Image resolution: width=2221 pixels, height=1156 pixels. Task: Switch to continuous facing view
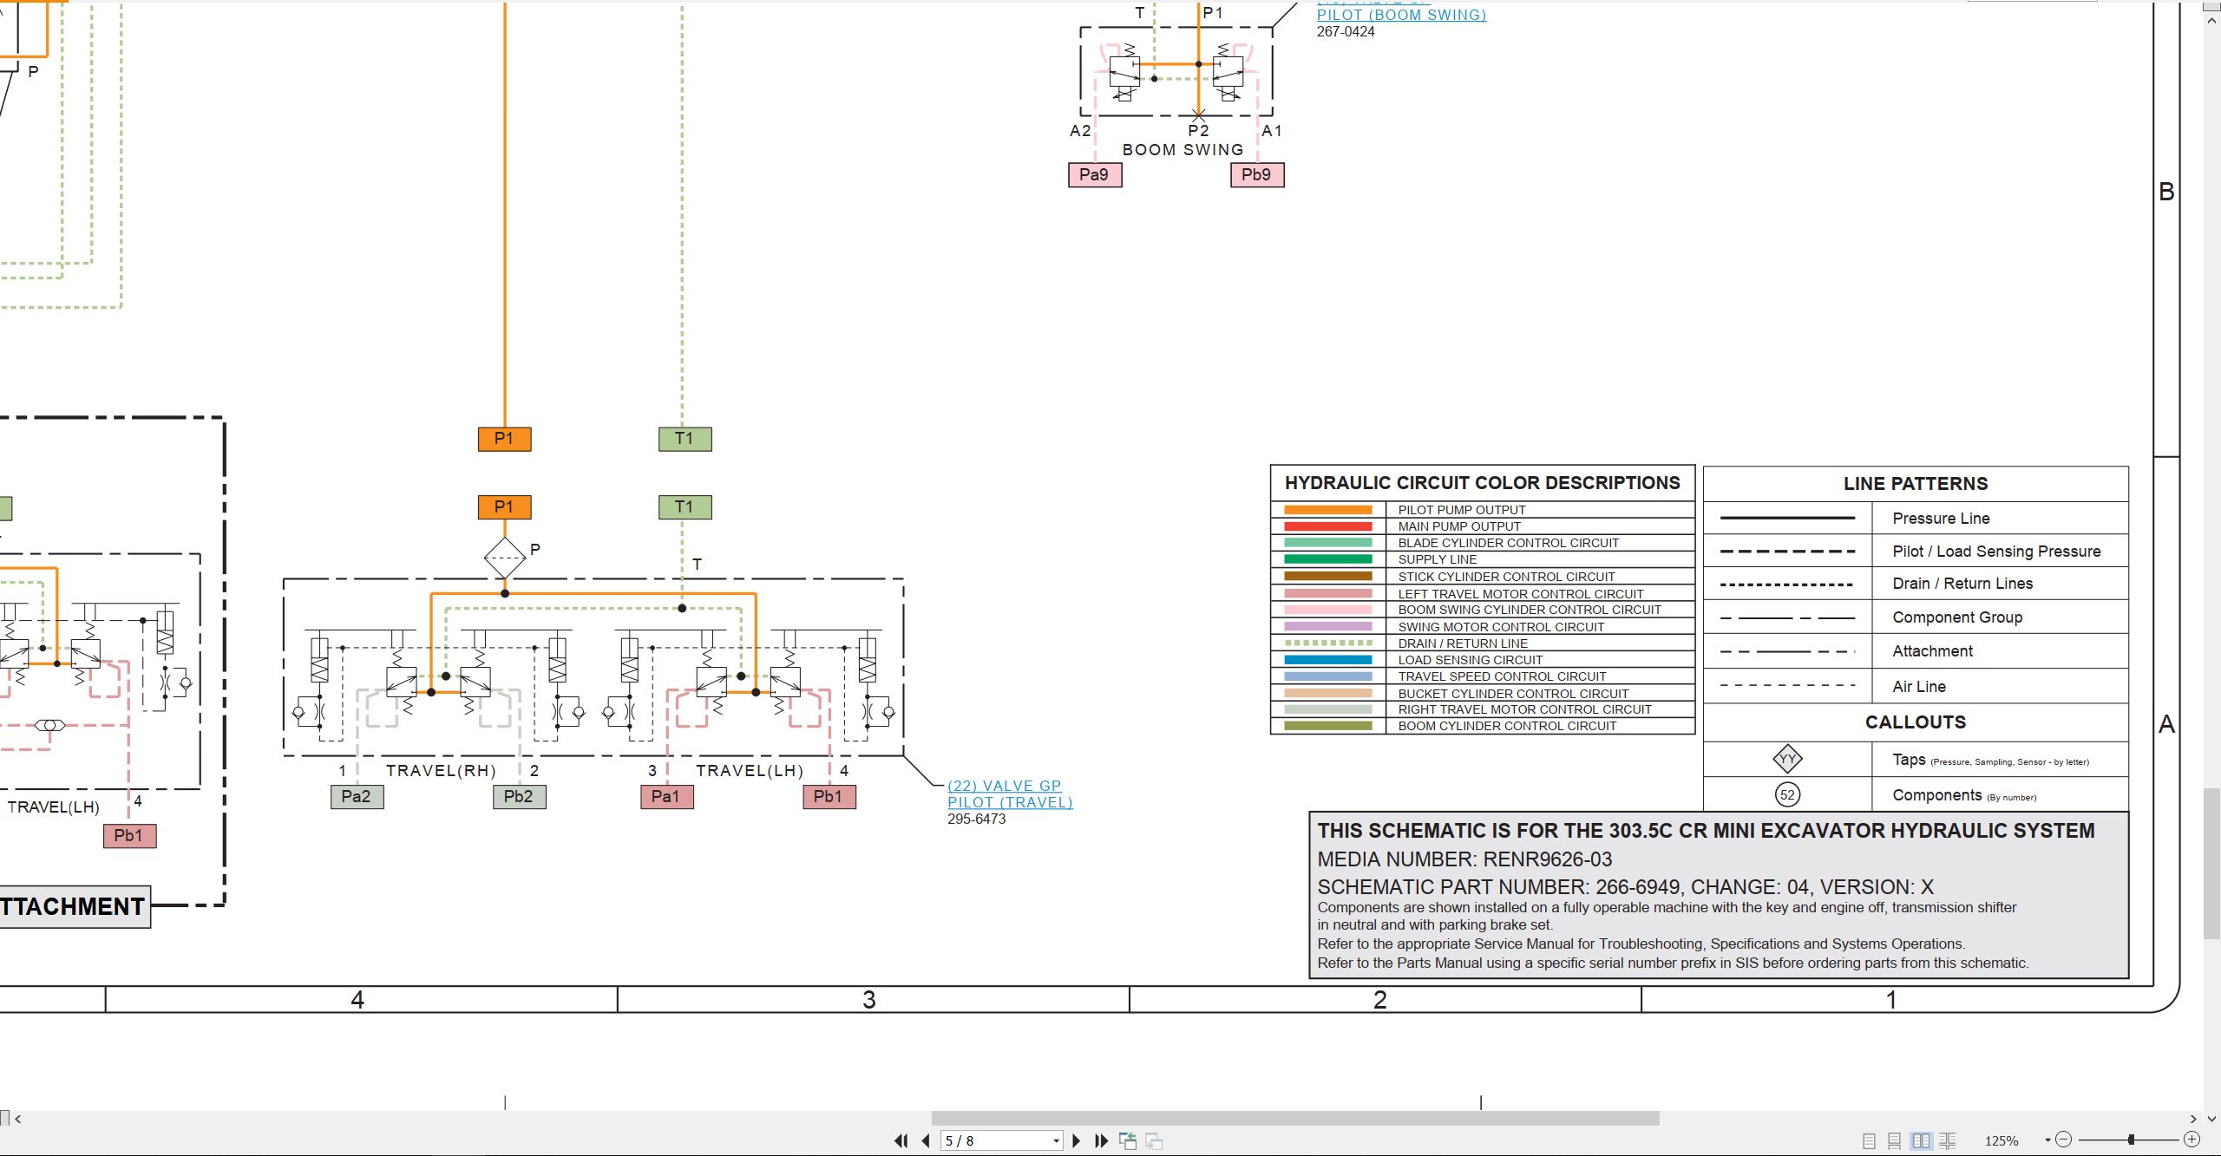pyautogui.click(x=1948, y=1141)
